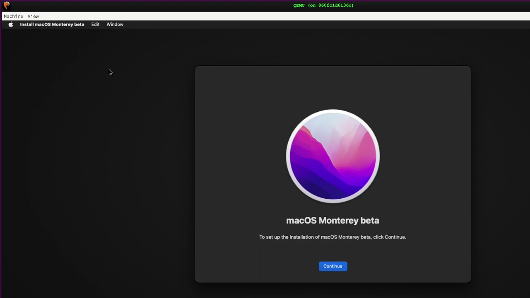Open the Window menu
530x298 pixels.
click(115, 24)
